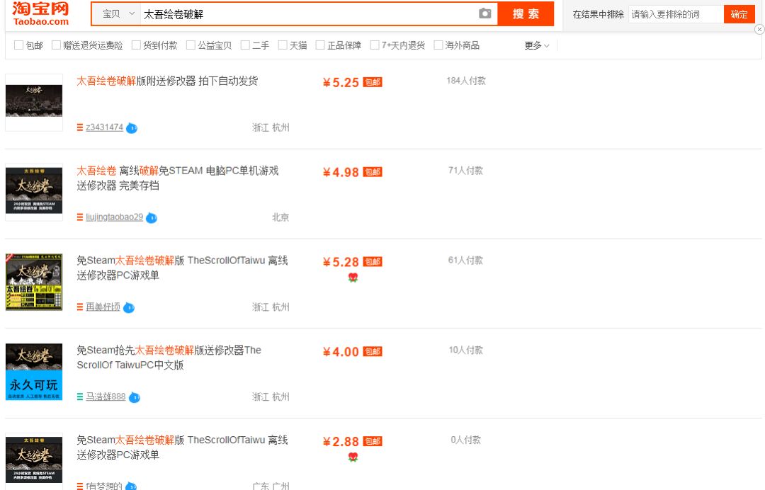
Task: Select the 二手 filter checkbox
Action: click(245, 45)
